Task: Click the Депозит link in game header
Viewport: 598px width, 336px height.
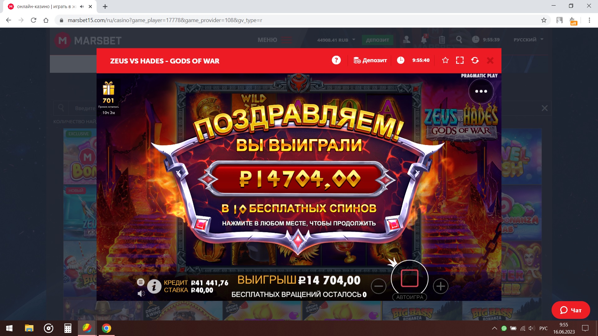Action: click(x=370, y=60)
